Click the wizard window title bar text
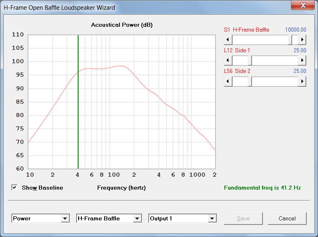Screen dimensions: 318x237 point(59,8)
